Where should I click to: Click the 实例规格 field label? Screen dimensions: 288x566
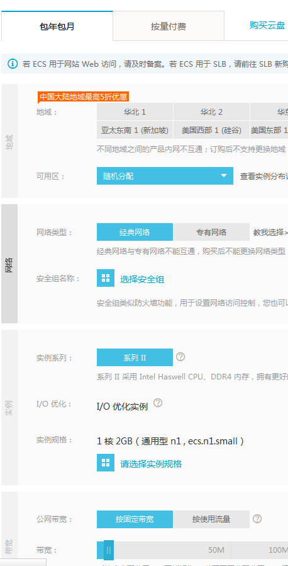coord(54,440)
